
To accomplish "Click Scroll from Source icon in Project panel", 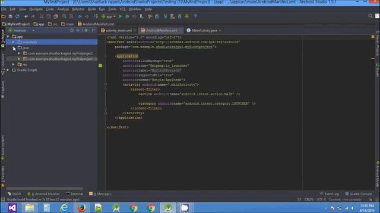I will click(72, 31).
